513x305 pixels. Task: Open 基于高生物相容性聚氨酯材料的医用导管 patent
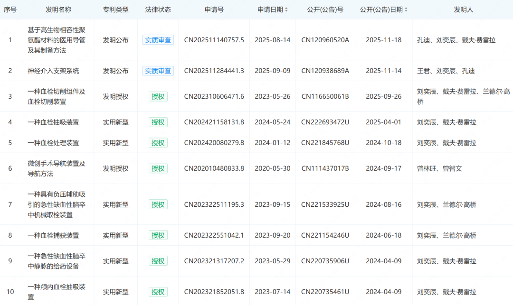point(56,40)
